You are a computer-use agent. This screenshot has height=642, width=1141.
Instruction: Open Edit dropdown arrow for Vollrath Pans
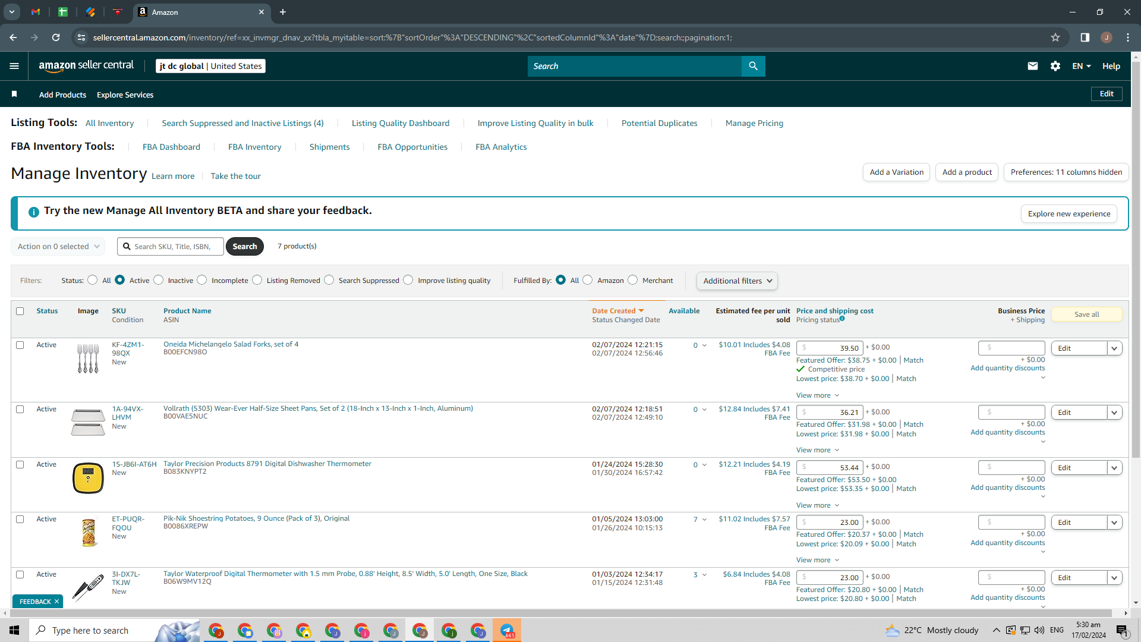pyautogui.click(x=1115, y=413)
